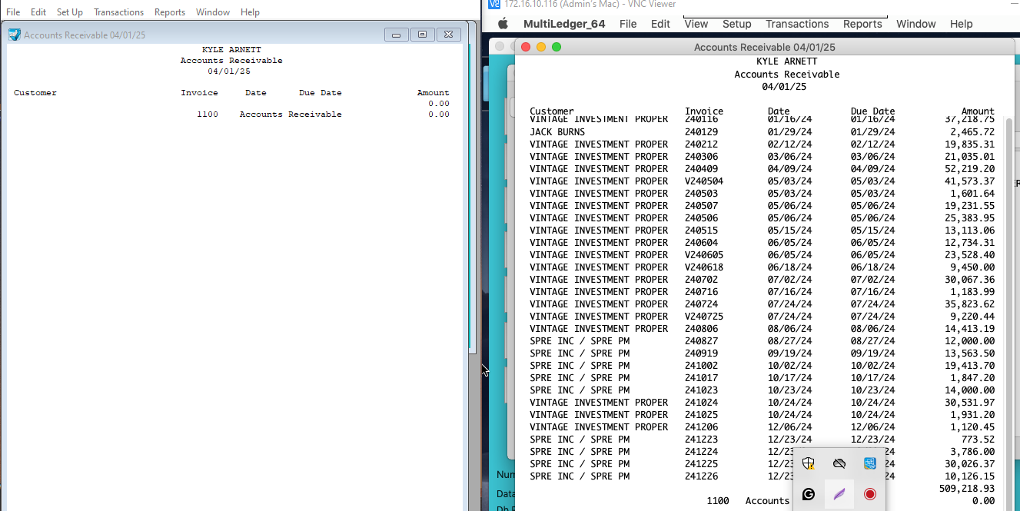This screenshot has height=511, width=1020.
Task: Close the left Accounts Receivable window
Action: [x=450, y=35]
